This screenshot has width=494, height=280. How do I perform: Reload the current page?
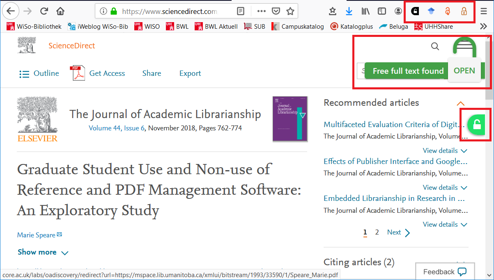point(44,11)
